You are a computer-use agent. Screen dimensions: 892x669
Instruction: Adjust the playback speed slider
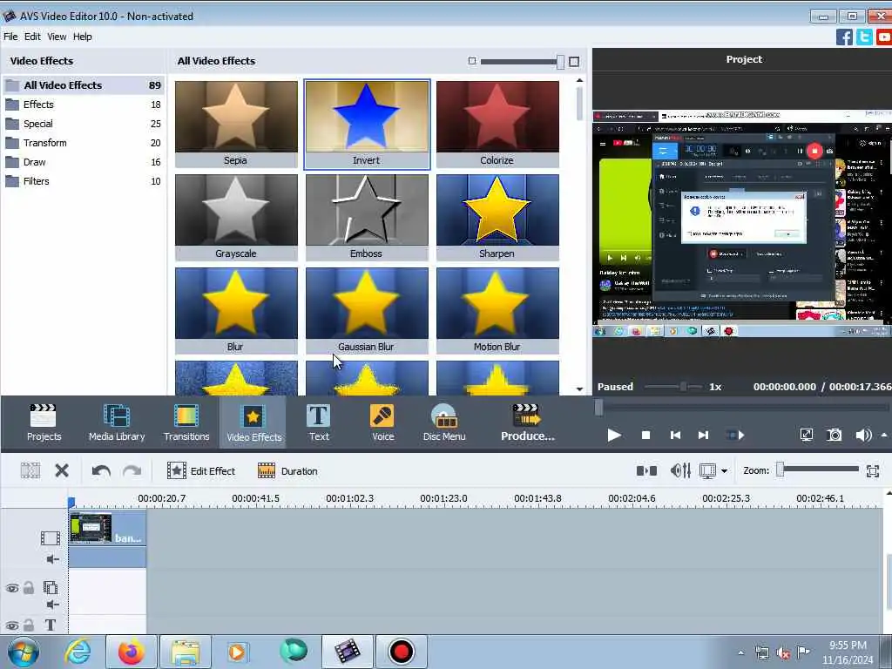click(683, 387)
